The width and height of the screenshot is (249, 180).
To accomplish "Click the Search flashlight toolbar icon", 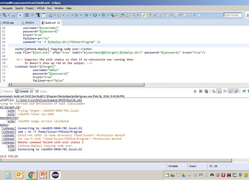I will pyautogui.click(x=134, y=15).
